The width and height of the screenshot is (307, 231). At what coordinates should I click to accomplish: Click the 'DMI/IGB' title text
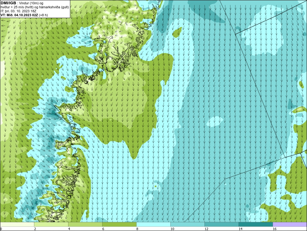(8, 3)
